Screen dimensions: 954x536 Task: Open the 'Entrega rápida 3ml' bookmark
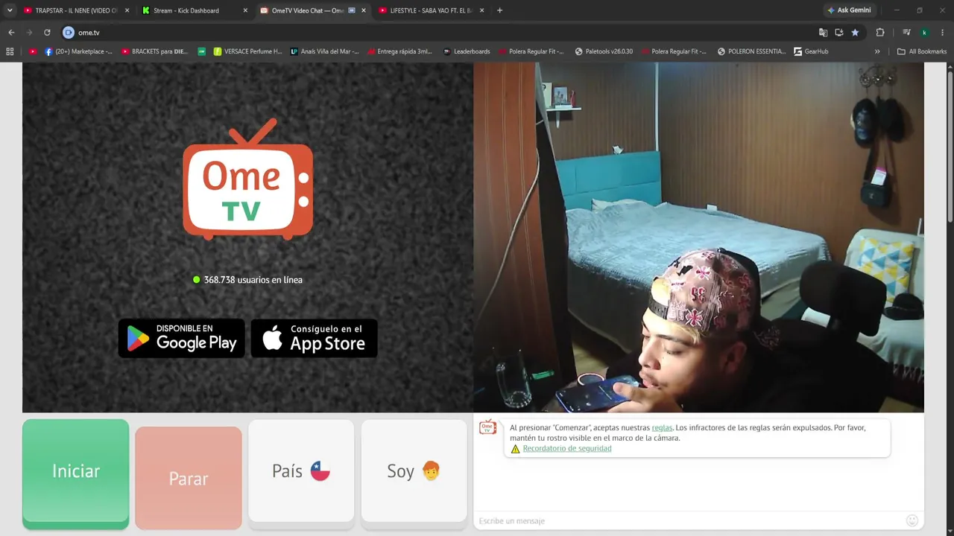point(399,51)
